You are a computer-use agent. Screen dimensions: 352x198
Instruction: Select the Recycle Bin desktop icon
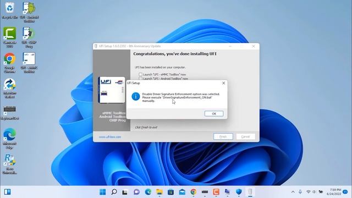(x=10, y=11)
